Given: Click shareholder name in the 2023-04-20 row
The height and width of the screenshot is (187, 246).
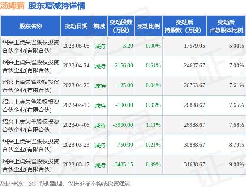Looking at the screenshot, I should pyautogui.click(x=31, y=86).
